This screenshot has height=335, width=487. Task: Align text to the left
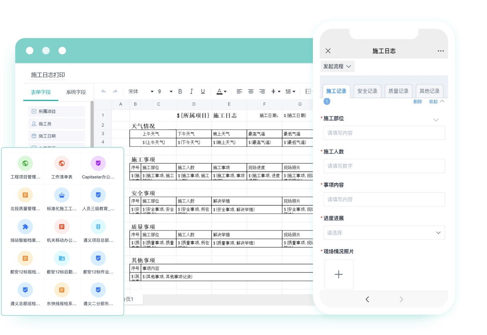click(239, 91)
